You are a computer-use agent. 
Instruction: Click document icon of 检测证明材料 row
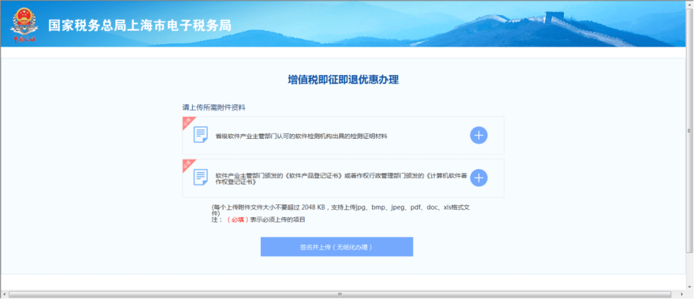click(200, 134)
